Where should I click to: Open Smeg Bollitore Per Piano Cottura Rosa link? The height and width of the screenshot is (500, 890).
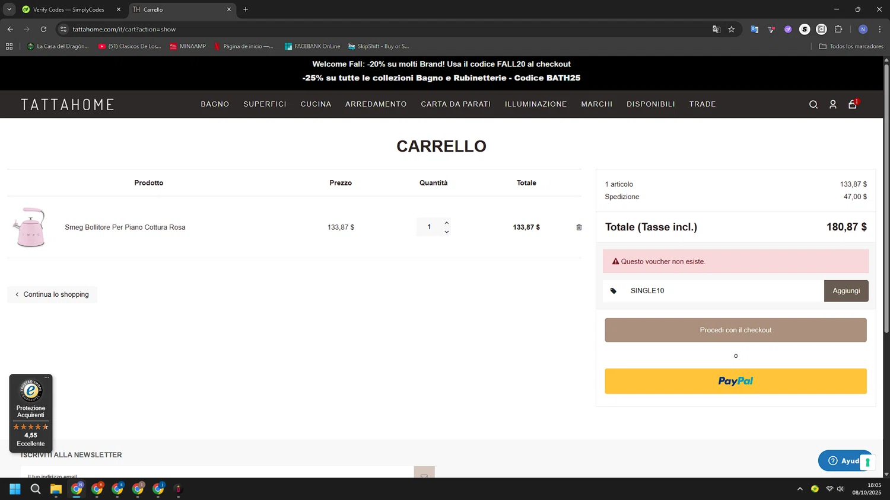click(125, 227)
